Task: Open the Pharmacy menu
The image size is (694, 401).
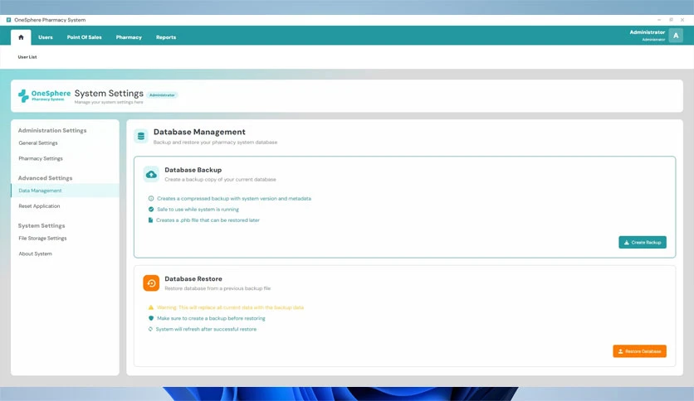Action: (x=129, y=37)
